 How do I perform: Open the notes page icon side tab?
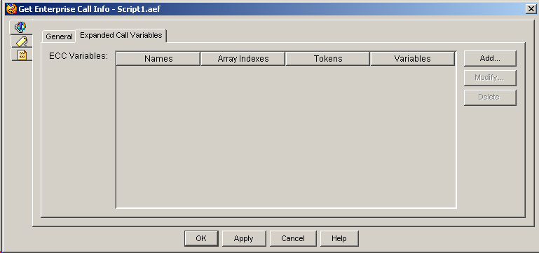[x=22, y=55]
